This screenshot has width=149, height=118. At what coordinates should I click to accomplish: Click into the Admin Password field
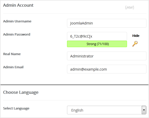point(97,36)
